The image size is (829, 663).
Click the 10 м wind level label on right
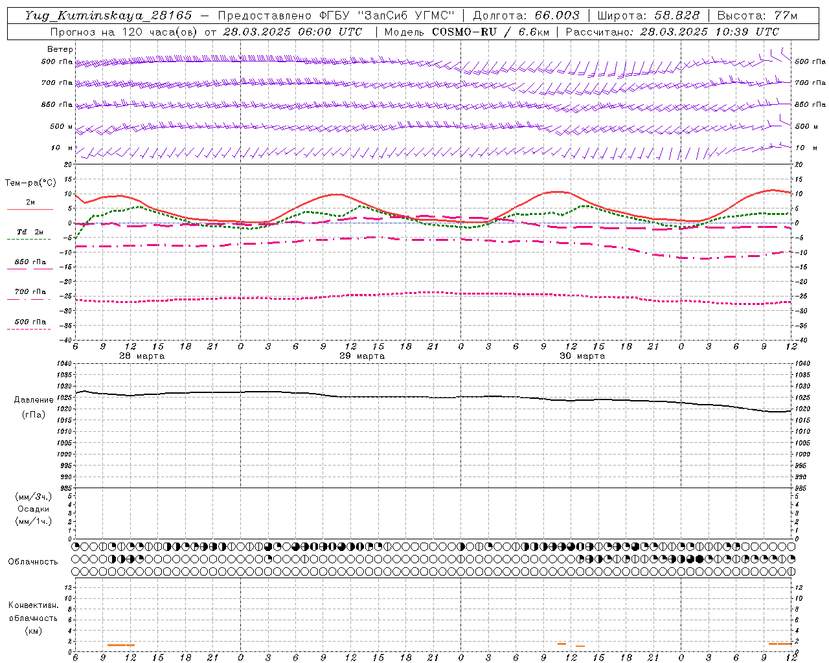point(806,148)
